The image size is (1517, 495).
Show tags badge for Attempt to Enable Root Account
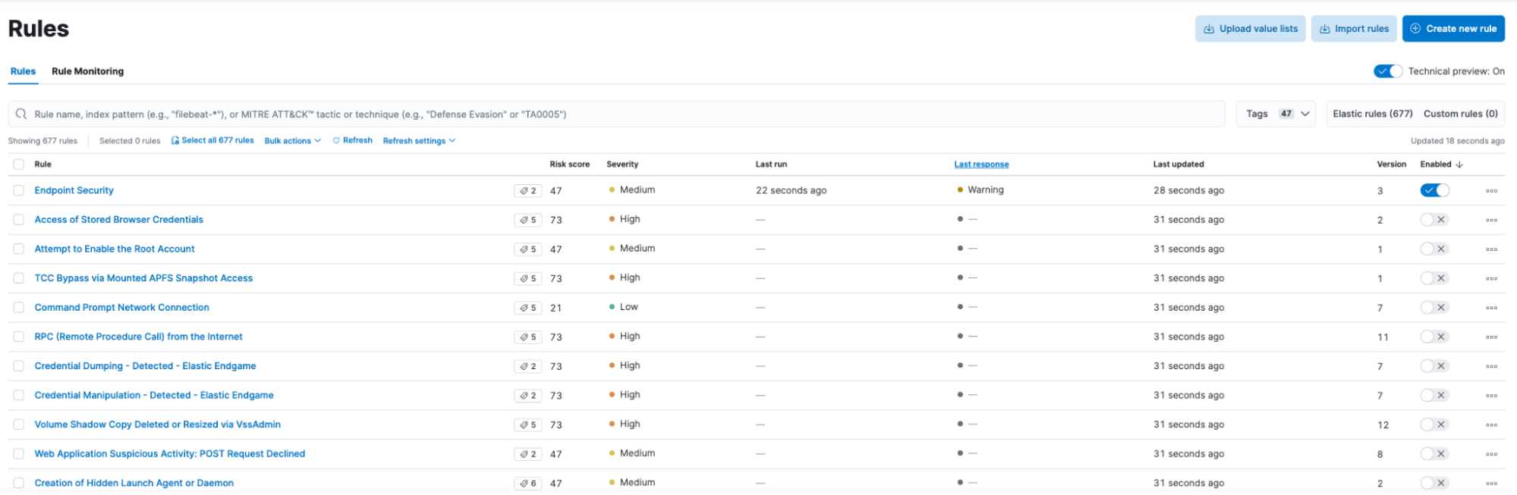[528, 249]
